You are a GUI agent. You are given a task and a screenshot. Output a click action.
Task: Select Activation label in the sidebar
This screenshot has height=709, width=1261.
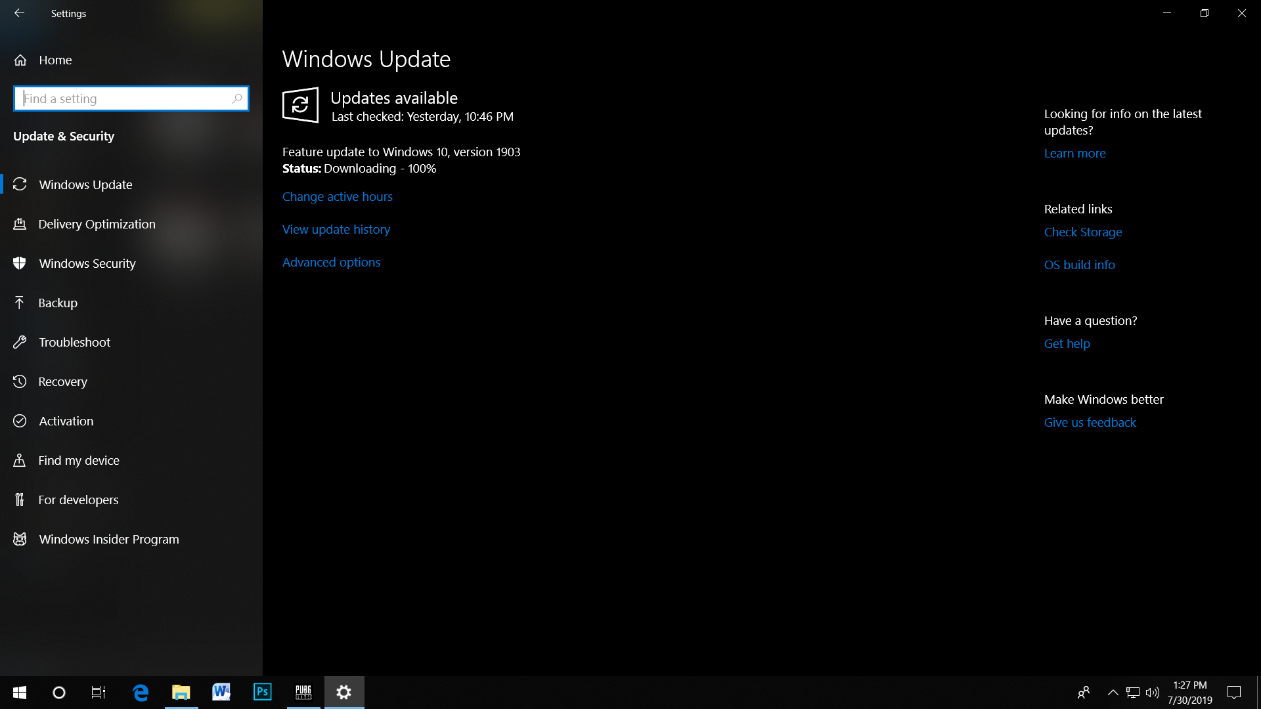pos(66,421)
